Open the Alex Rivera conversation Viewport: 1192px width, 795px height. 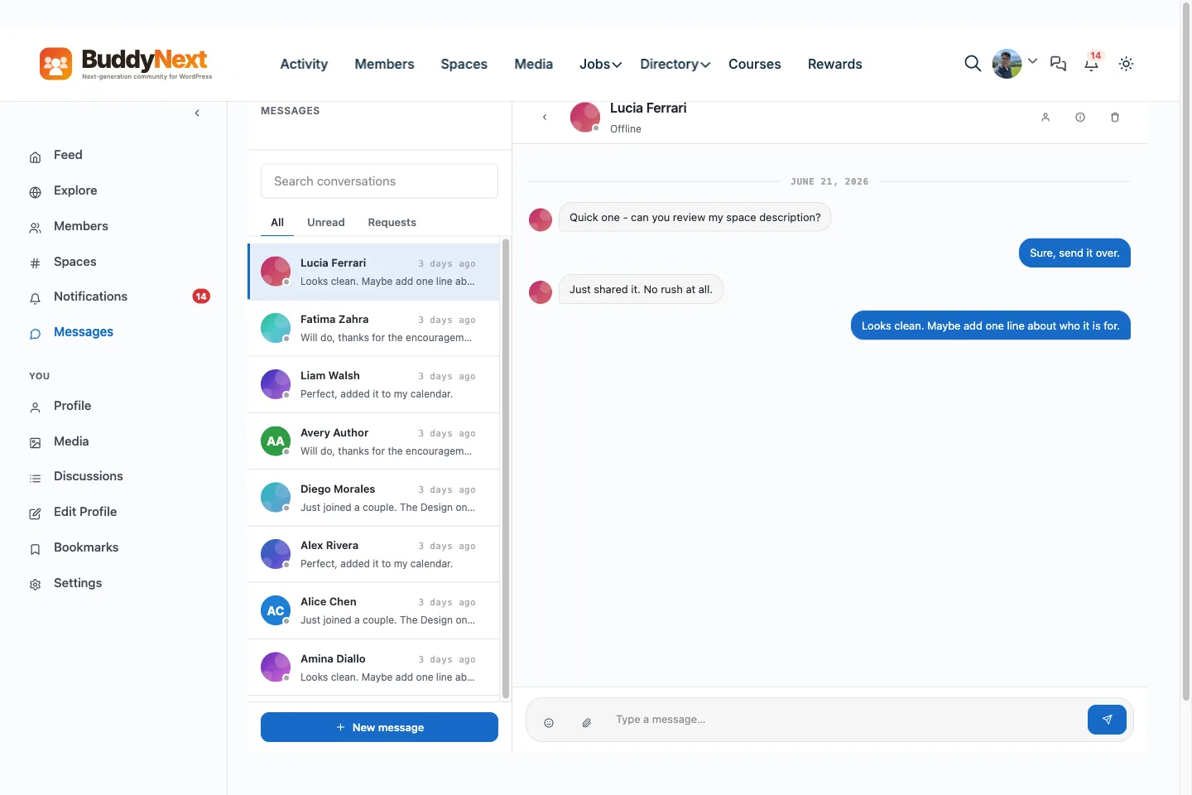(373, 554)
